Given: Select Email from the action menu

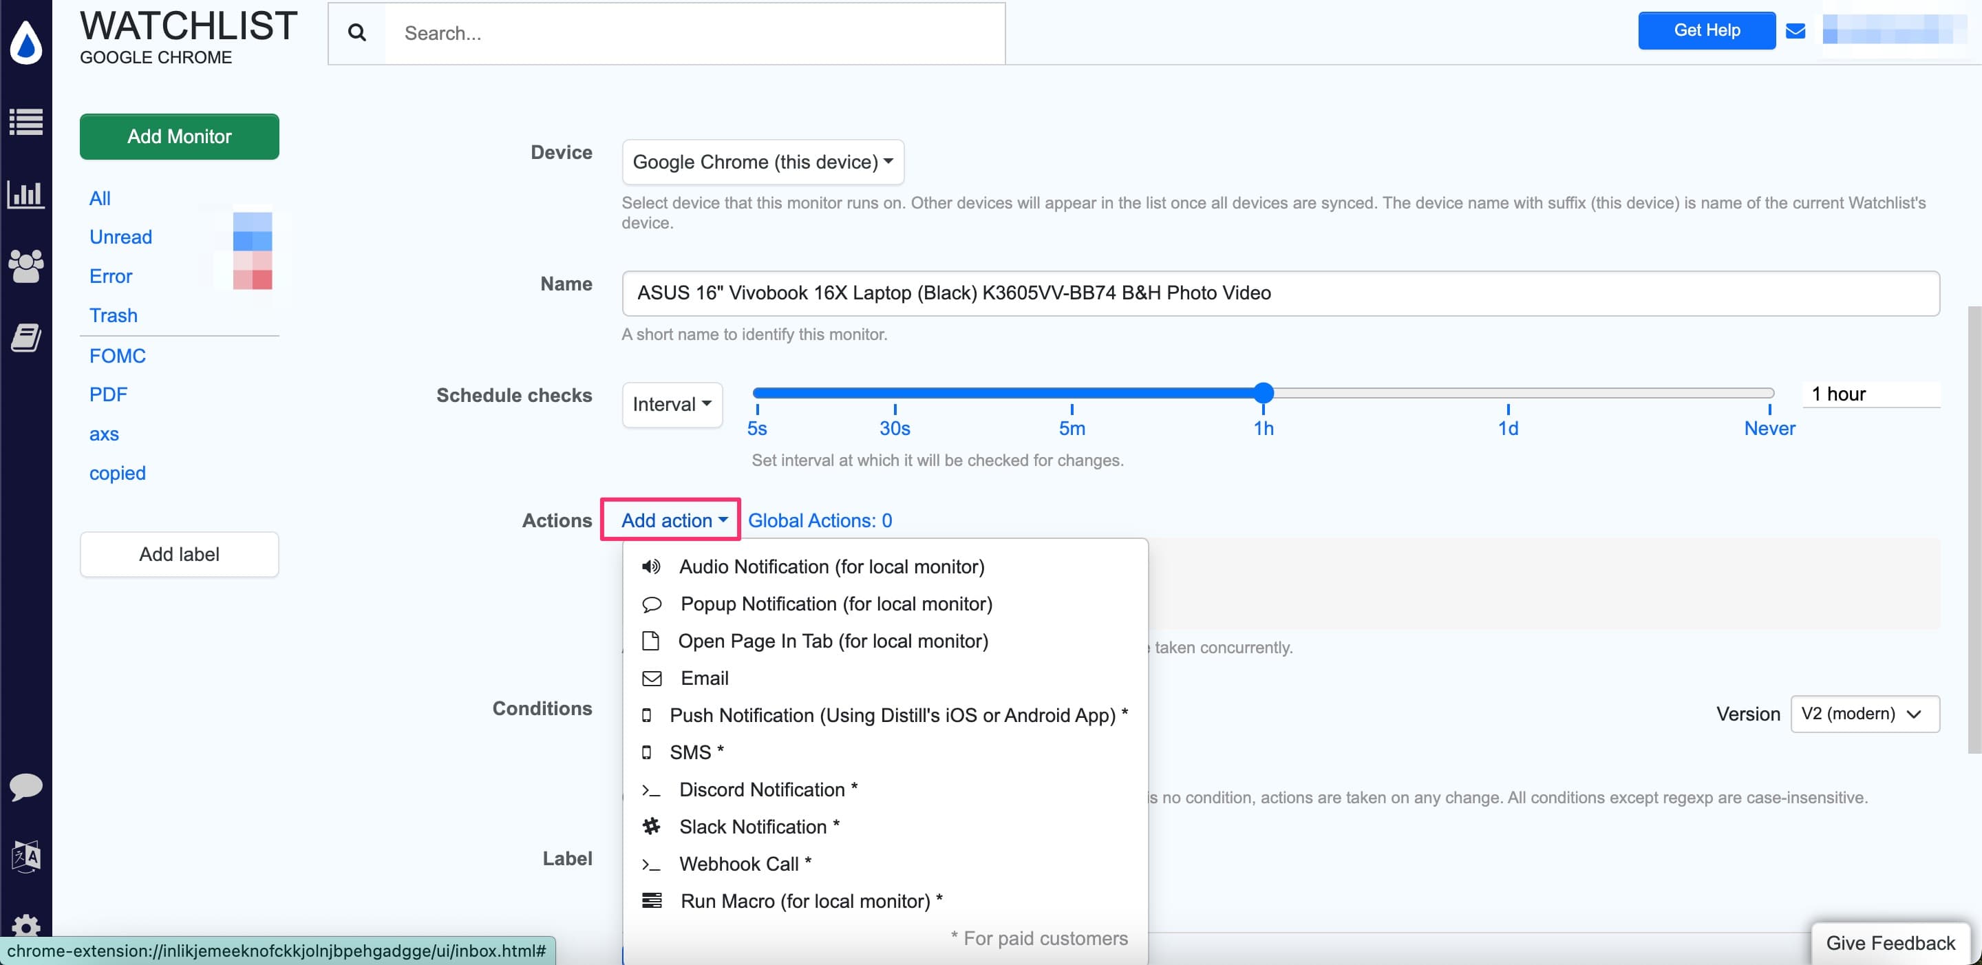Looking at the screenshot, I should [x=703, y=678].
